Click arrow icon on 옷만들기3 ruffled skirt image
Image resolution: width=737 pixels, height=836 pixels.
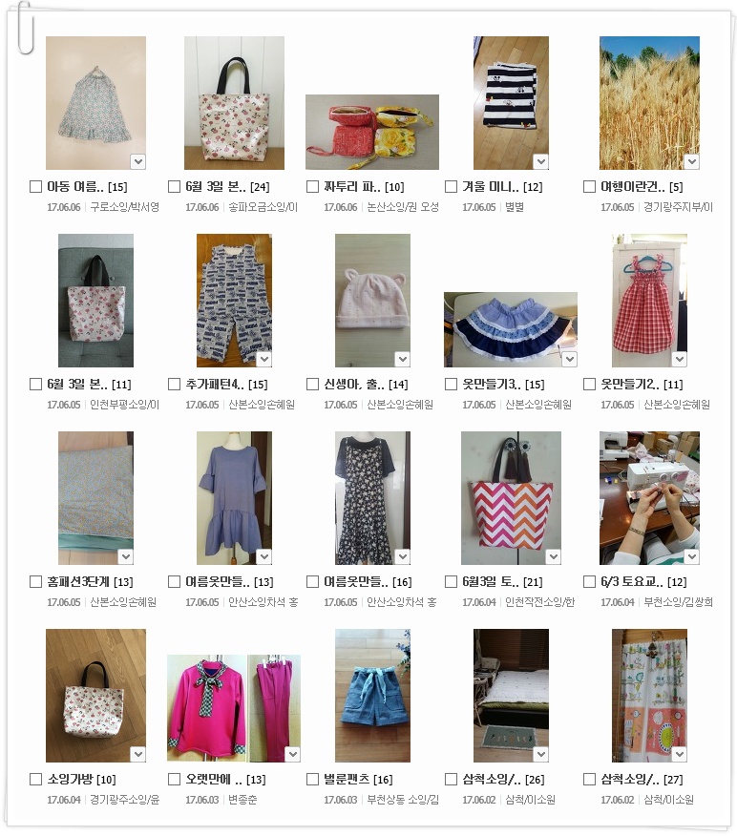tap(570, 360)
